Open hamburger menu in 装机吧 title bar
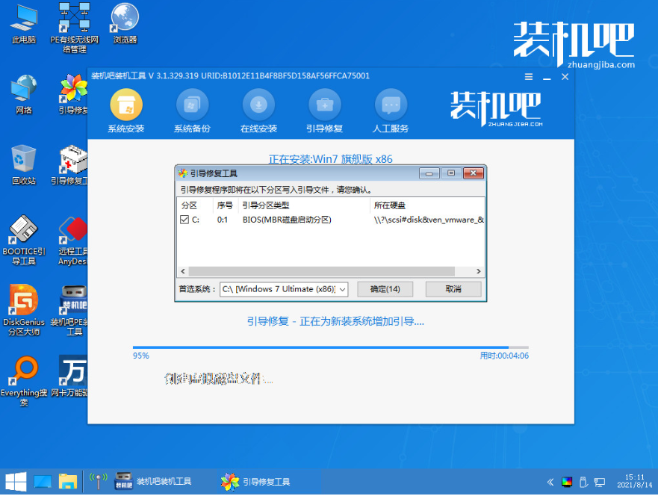The height and width of the screenshot is (496, 658). click(x=529, y=77)
